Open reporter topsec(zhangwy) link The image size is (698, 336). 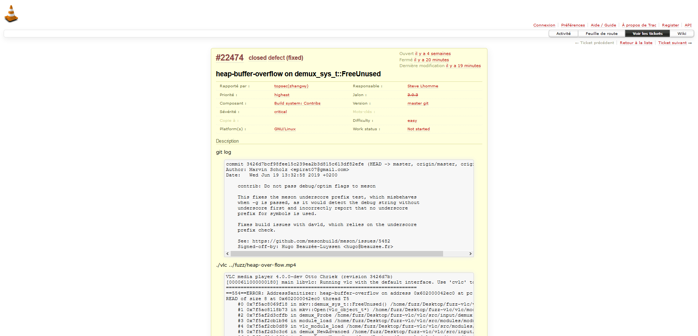tap(291, 86)
